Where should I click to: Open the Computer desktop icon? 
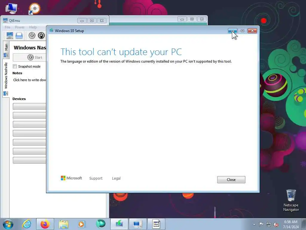point(11,8)
